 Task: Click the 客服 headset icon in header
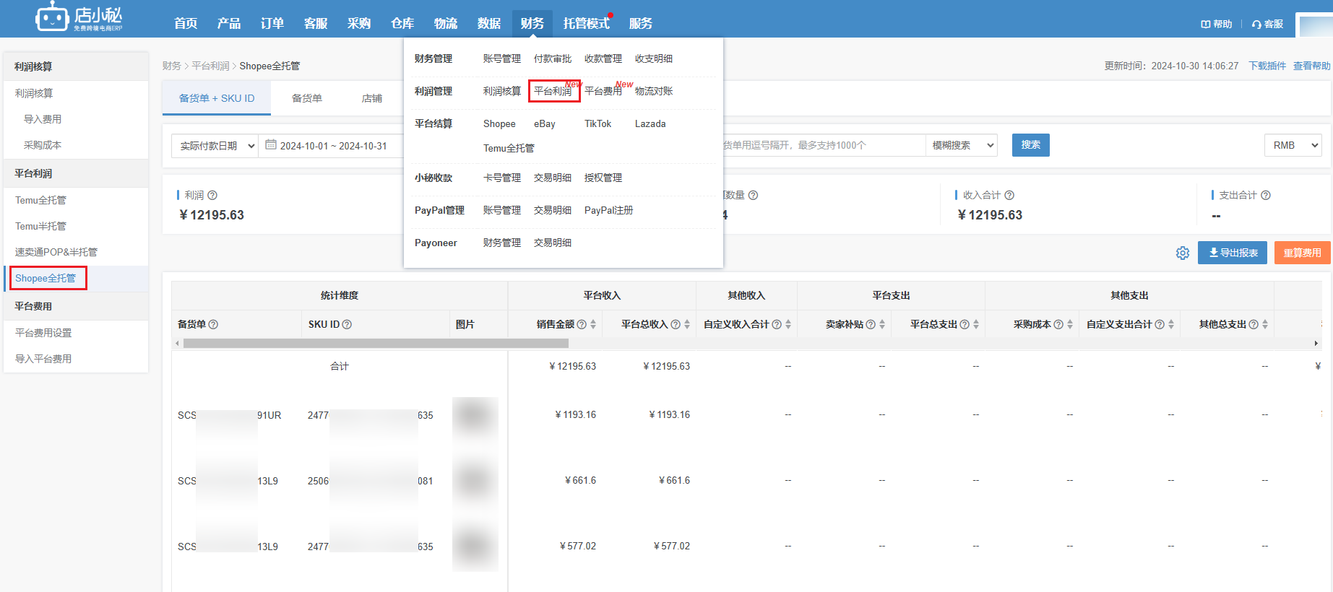point(1256,24)
